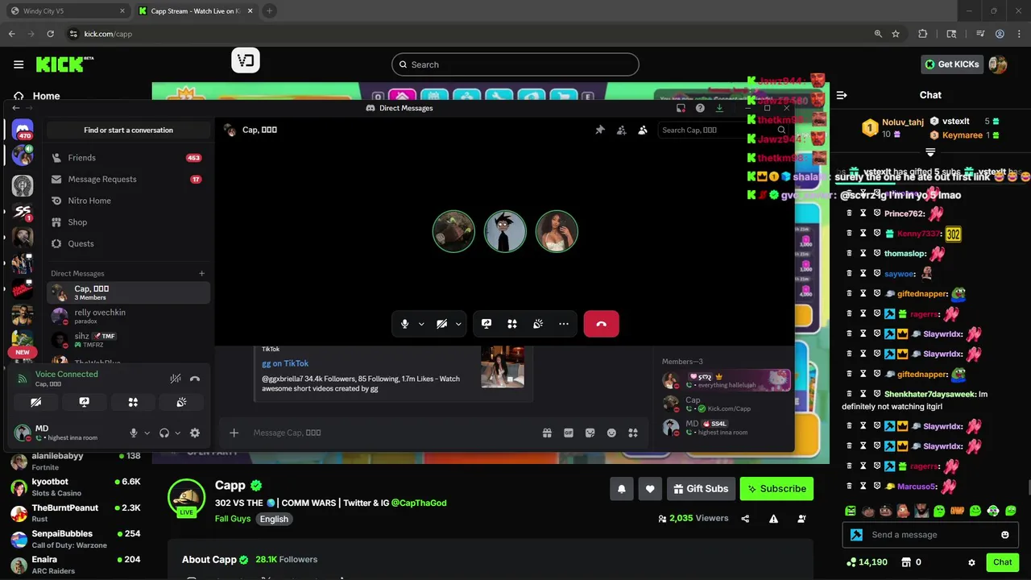Share your screen in call controls
Screen dimensions: 1031x580
[487, 324]
